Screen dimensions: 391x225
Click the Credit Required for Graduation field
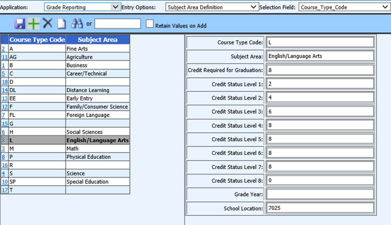point(320,70)
